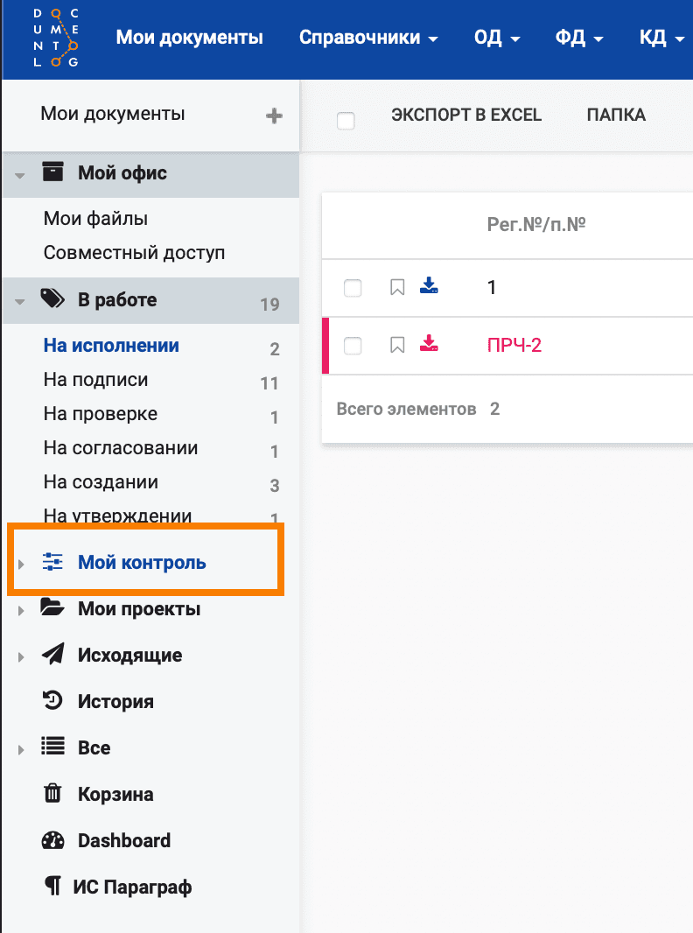693x933 pixels.
Task: Open Мои документы in top navigation
Action: [x=189, y=38]
